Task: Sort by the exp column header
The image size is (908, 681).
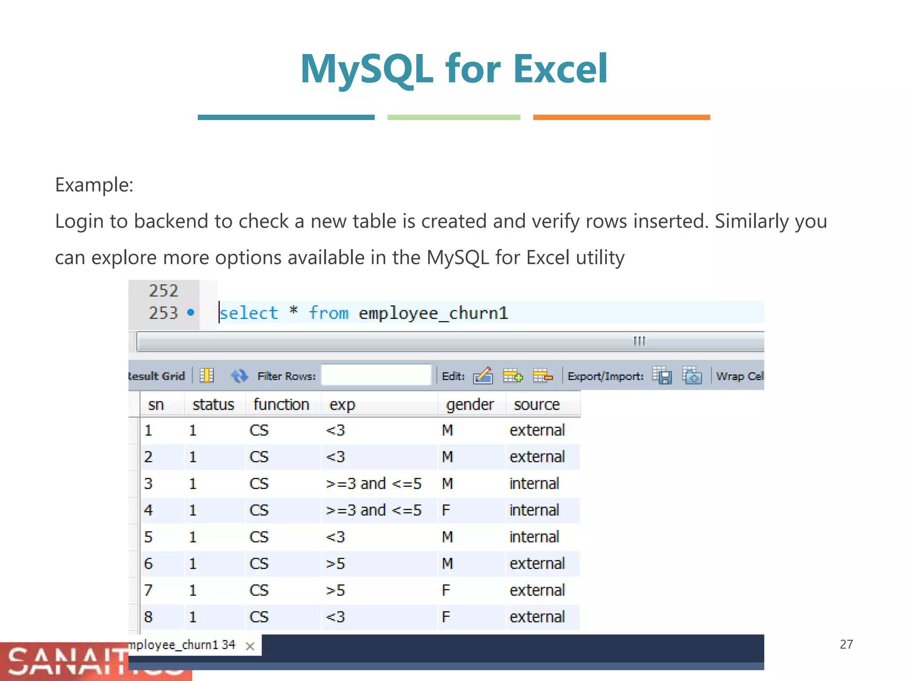Action: click(x=380, y=404)
